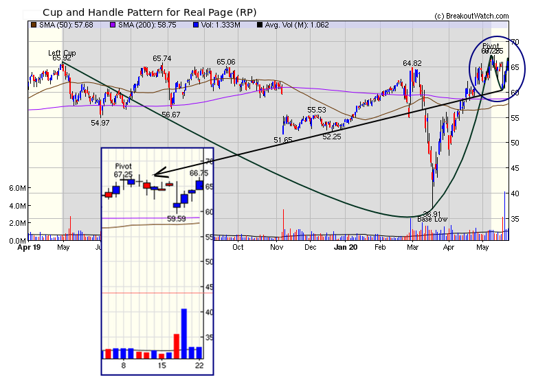Click the brown SMA (50) legend swatch
This screenshot has height=376, width=536.
click(34, 25)
